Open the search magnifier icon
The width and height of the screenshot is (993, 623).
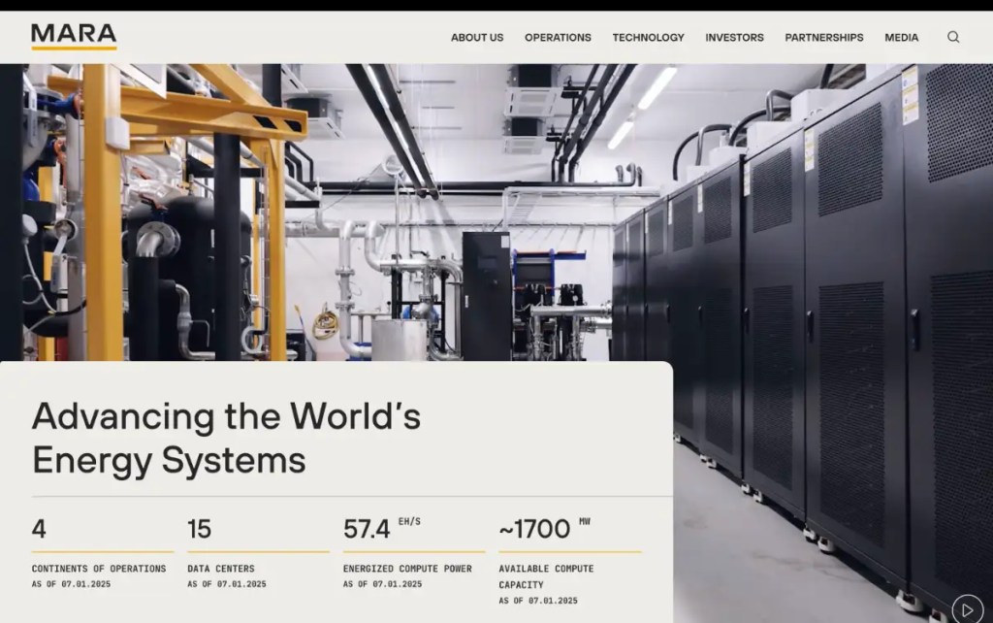(953, 37)
